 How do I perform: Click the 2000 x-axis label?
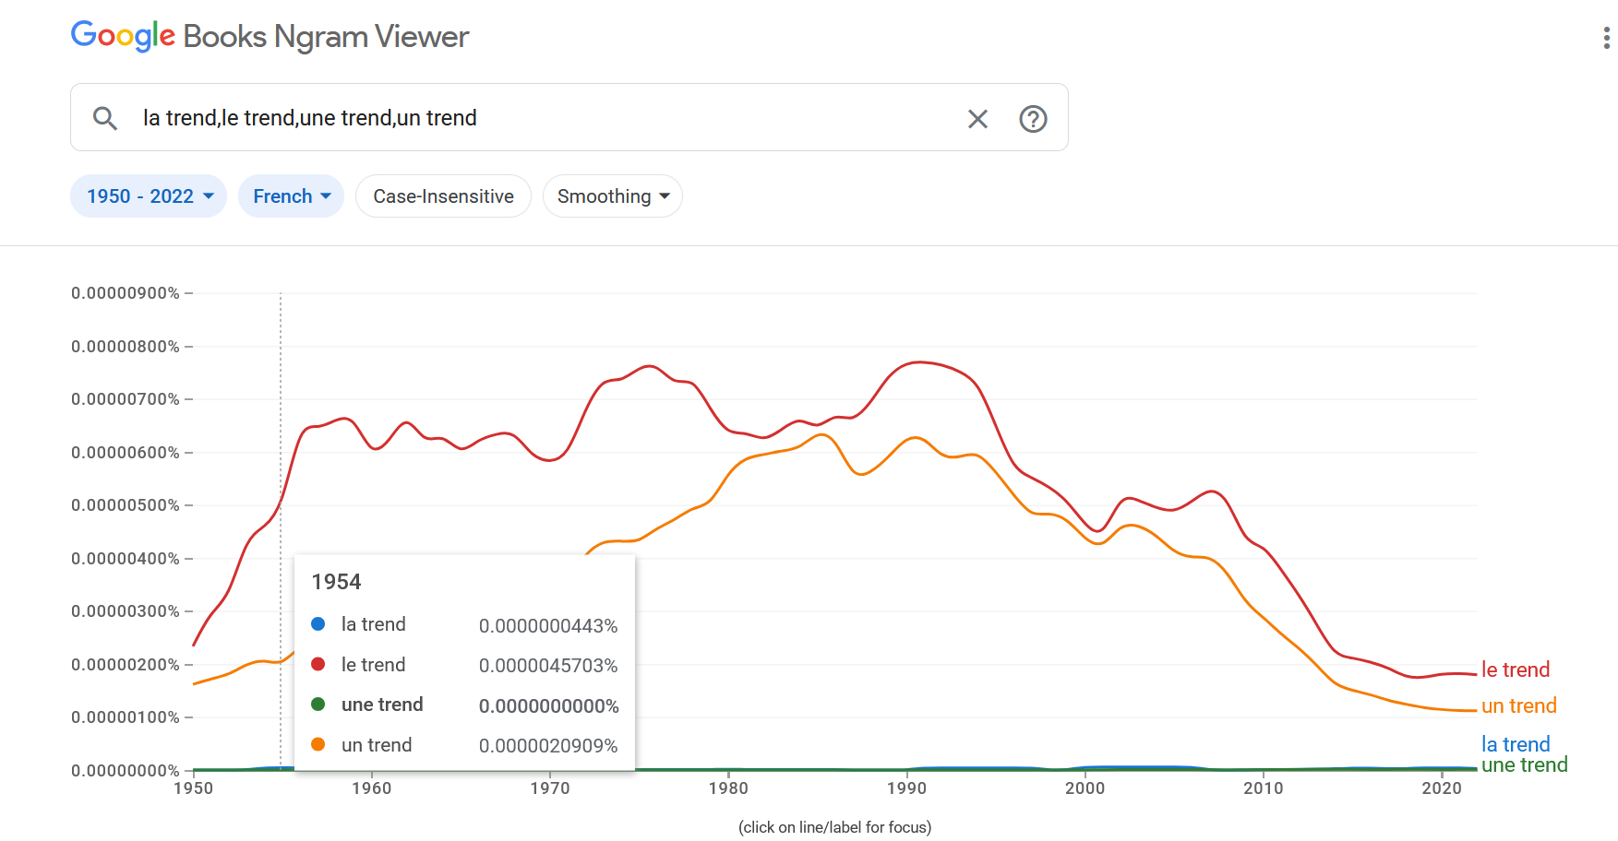click(x=1085, y=788)
